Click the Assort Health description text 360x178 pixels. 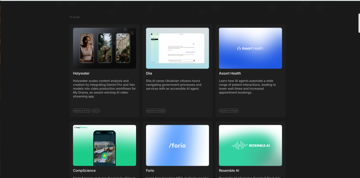248,87
